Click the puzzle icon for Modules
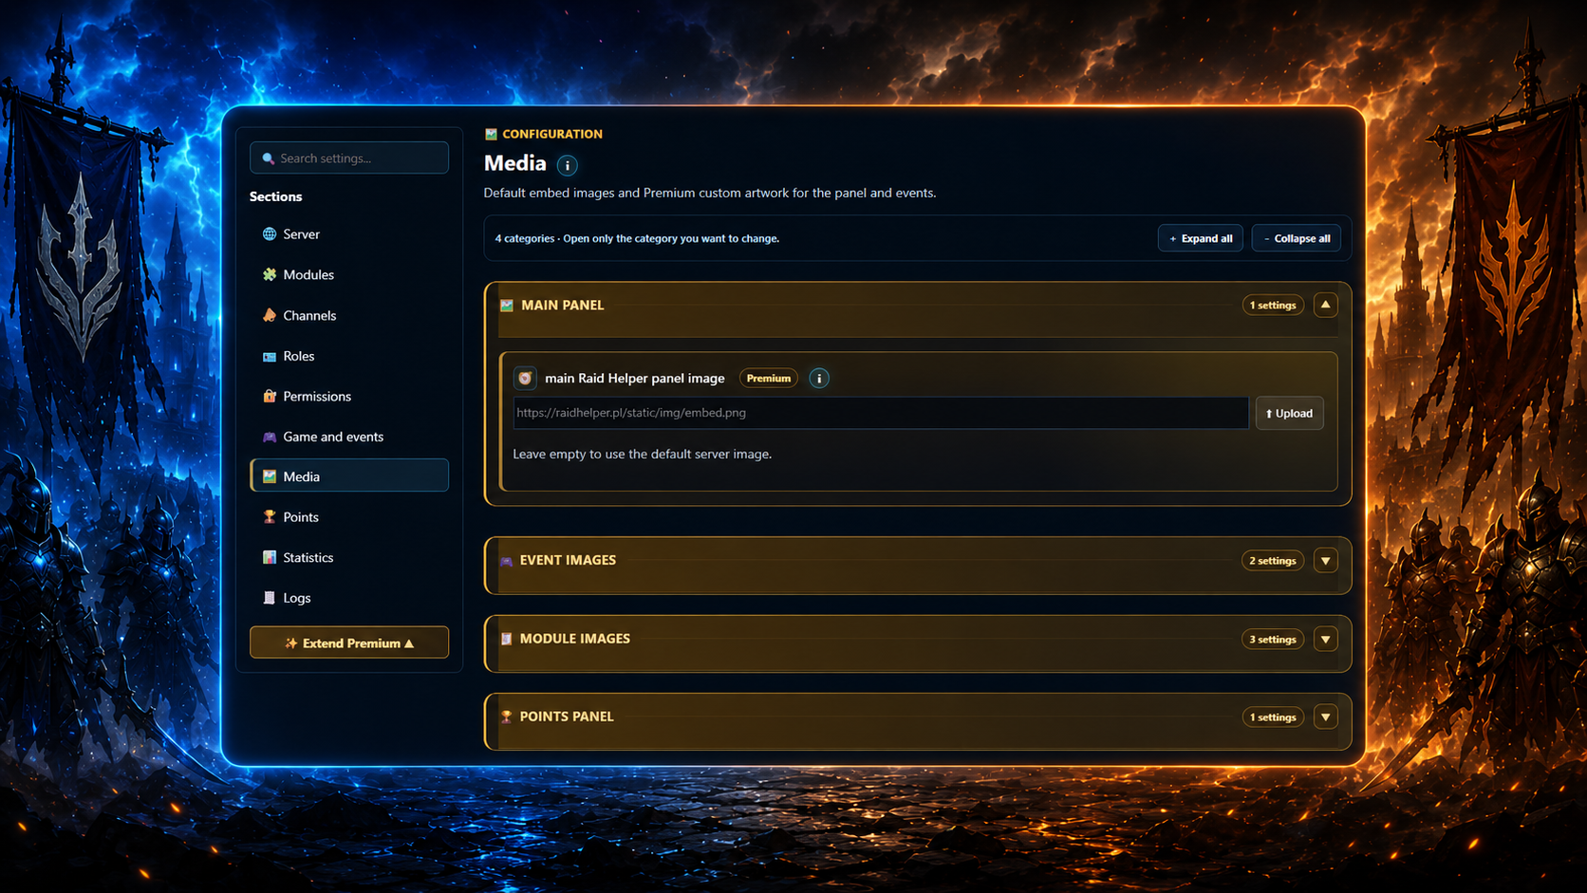The image size is (1587, 893). tap(270, 274)
